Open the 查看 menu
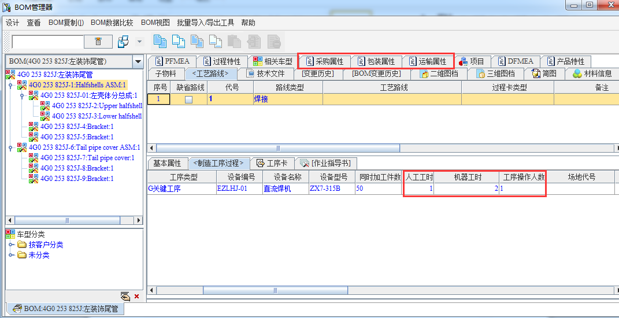The image size is (619, 318). pos(34,23)
